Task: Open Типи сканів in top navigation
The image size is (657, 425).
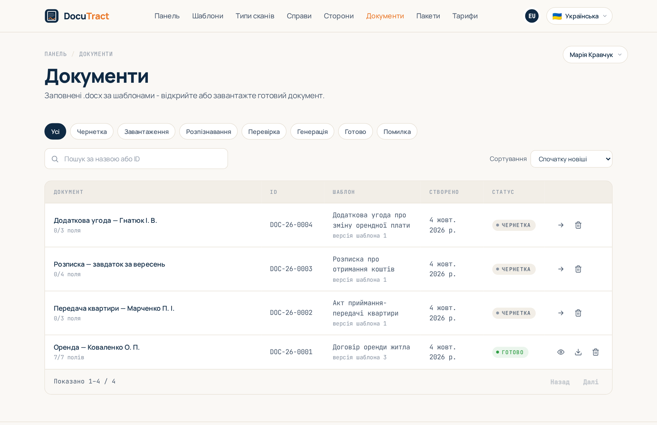Action: click(255, 16)
